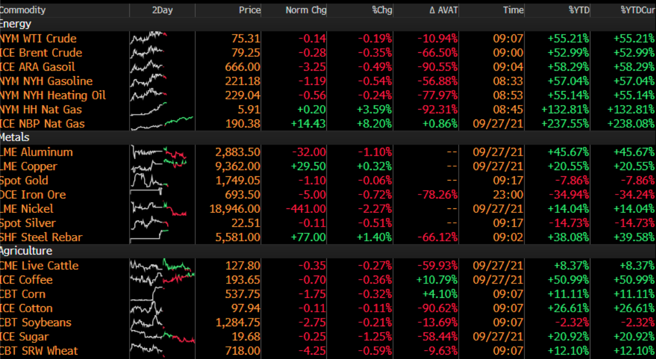The height and width of the screenshot is (359, 656).
Task: Open CME Live Cattle row
Action: tap(328, 266)
